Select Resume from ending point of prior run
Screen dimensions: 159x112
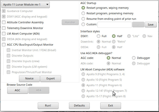[83, 19]
